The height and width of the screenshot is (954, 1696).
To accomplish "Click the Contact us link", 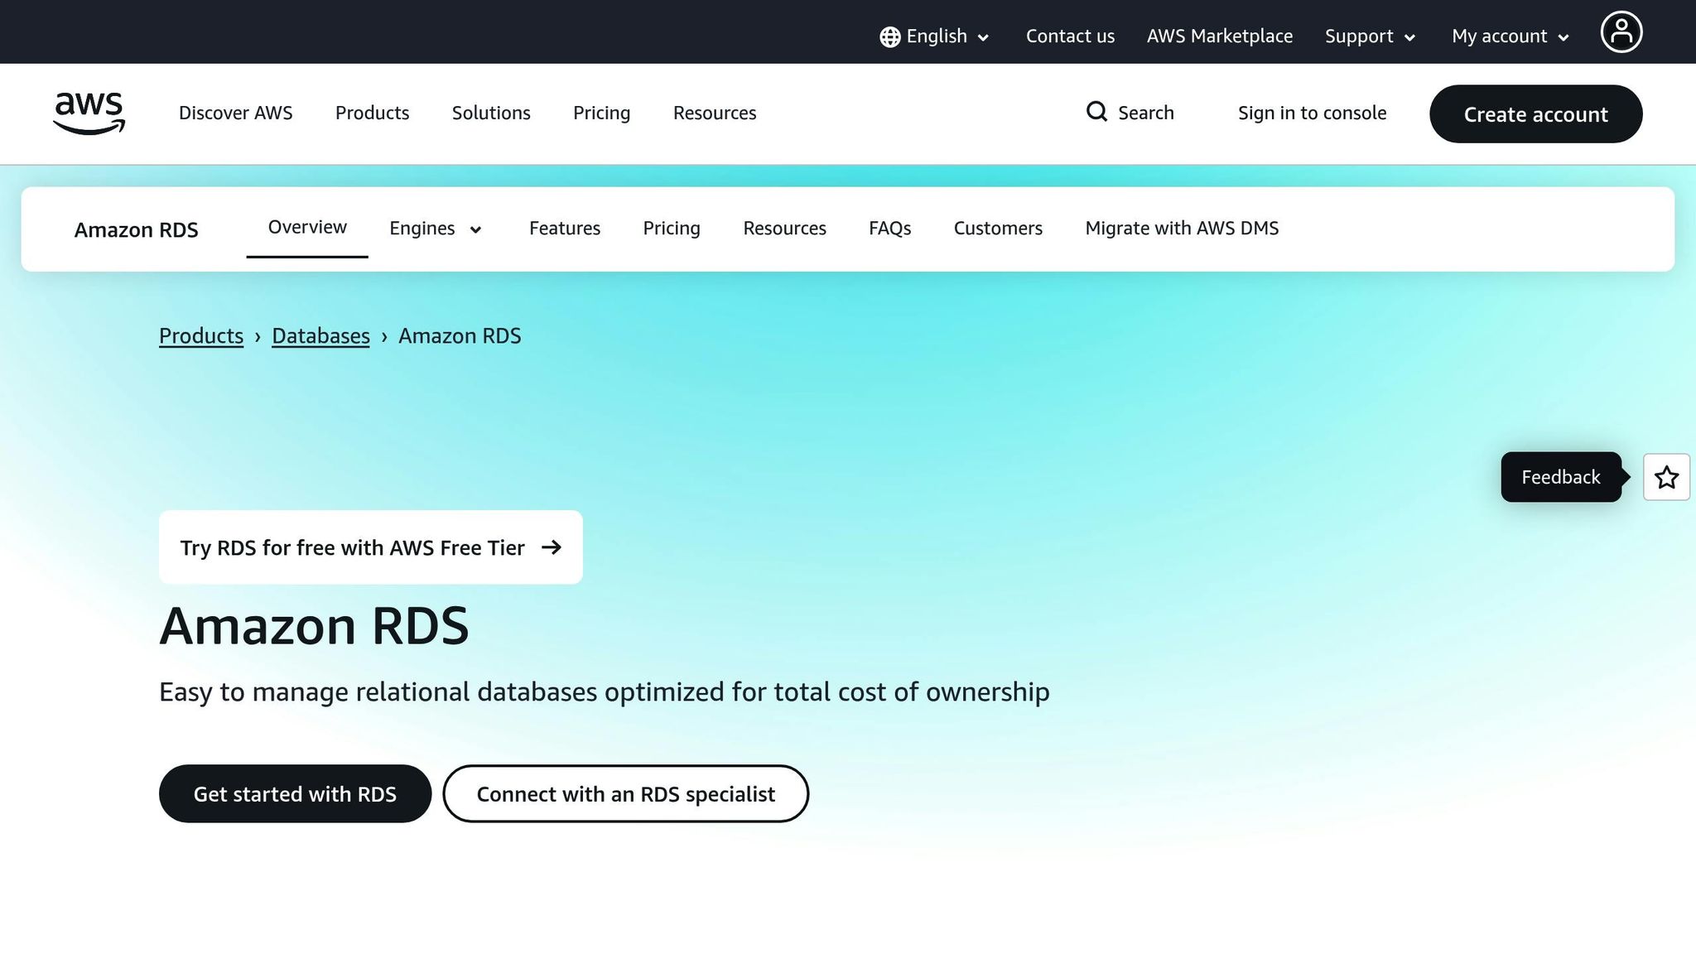I will (x=1069, y=36).
